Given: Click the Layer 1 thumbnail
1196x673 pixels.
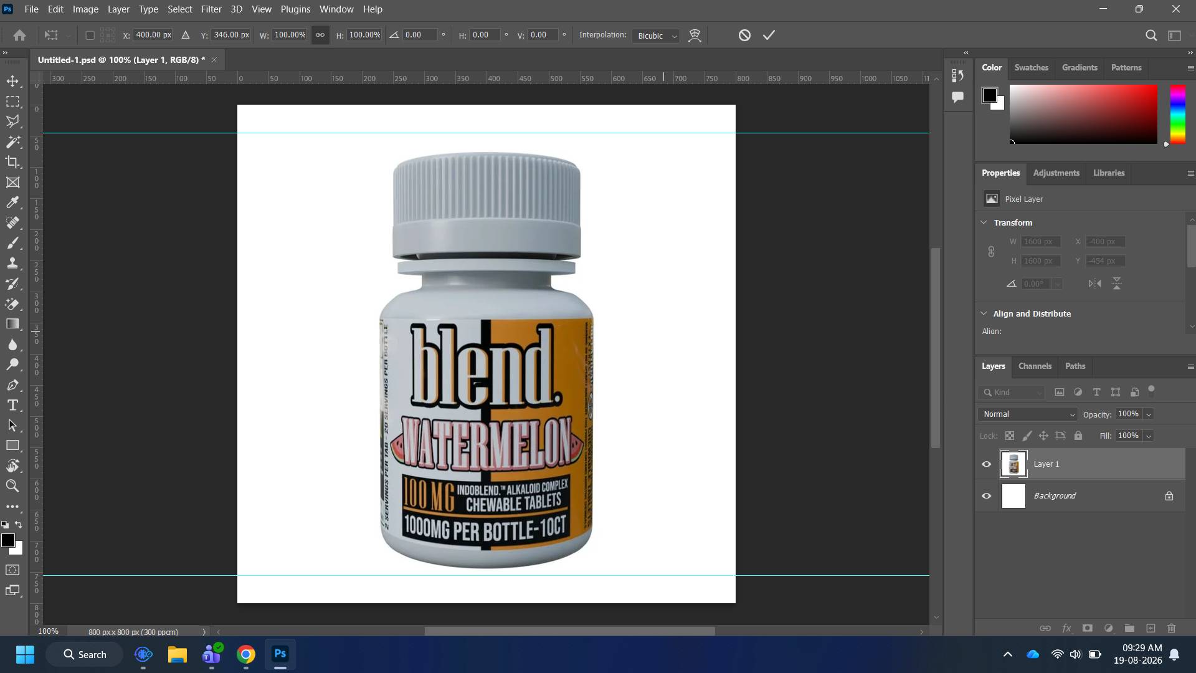Looking at the screenshot, I should (x=1013, y=464).
